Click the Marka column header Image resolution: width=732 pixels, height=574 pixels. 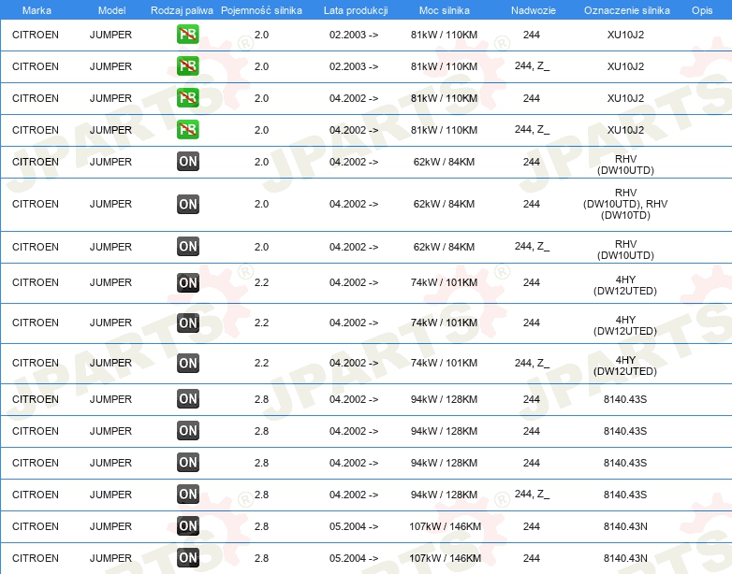tap(37, 10)
